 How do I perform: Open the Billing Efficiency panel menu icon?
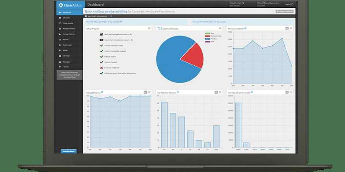tap(149, 92)
